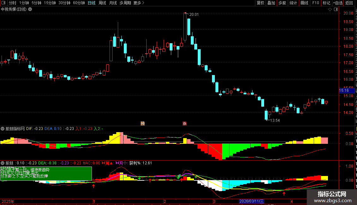Open the 股朋指标网 indicator dropdown
This screenshot has width=357, height=205.
[3, 129]
